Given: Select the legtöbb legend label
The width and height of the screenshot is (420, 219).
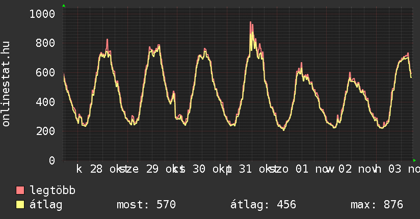Looking at the screenshot, I should point(52,191).
